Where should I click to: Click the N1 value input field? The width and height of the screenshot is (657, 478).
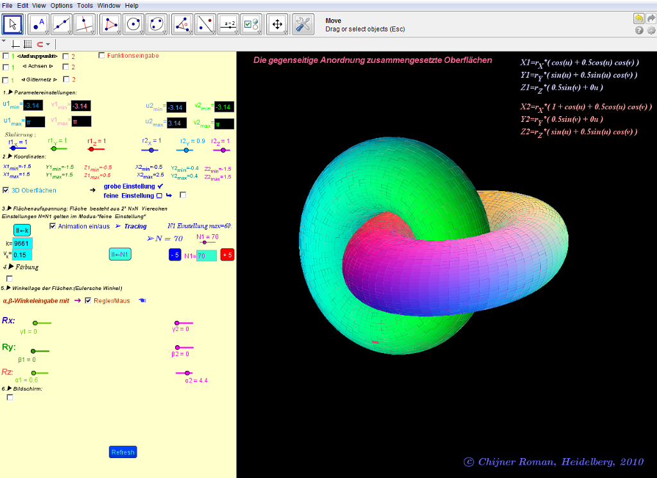click(x=206, y=255)
